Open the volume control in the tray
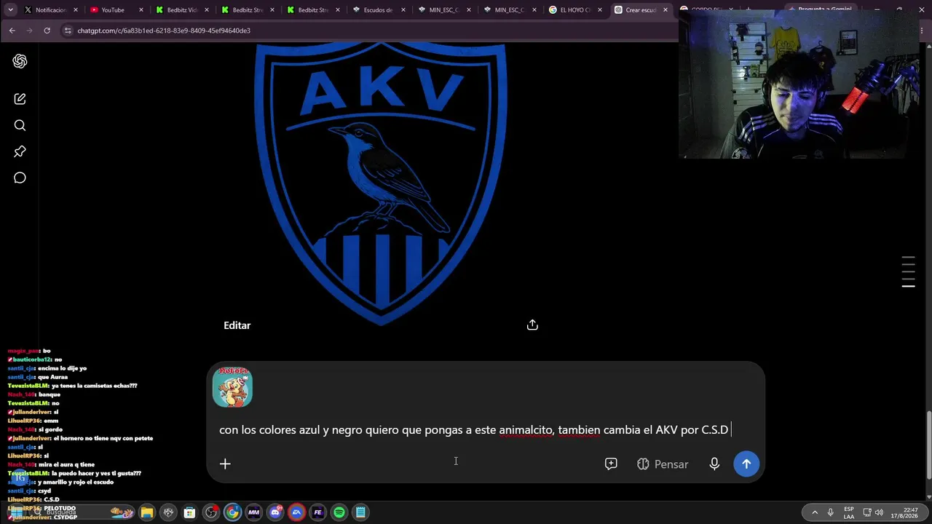This screenshot has width=932, height=524. pyautogui.click(x=880, y=512)
